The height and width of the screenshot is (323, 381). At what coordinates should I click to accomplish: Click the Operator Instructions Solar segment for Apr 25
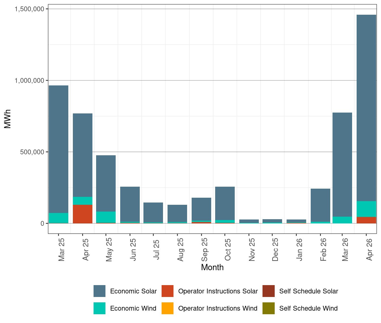[83, 214]
